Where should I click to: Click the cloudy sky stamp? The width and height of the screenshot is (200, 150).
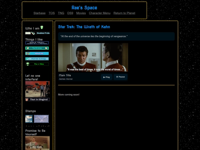[29, 119]
